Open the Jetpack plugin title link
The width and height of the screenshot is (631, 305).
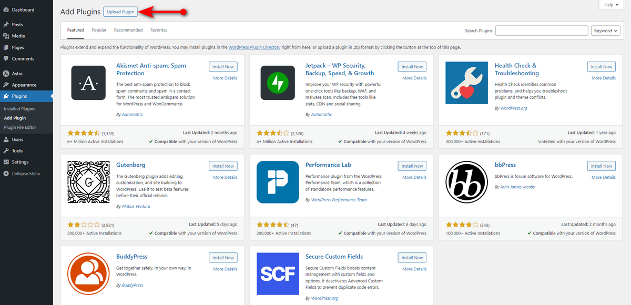pos(340,69)
